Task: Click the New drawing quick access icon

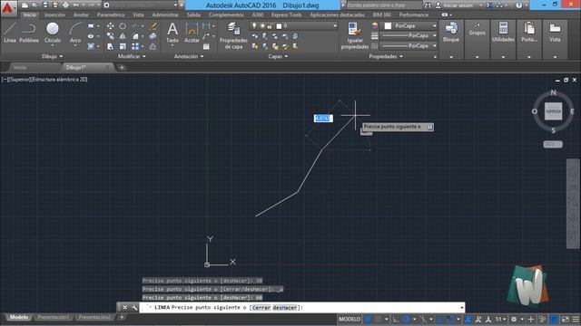Action: click(25, 5)
